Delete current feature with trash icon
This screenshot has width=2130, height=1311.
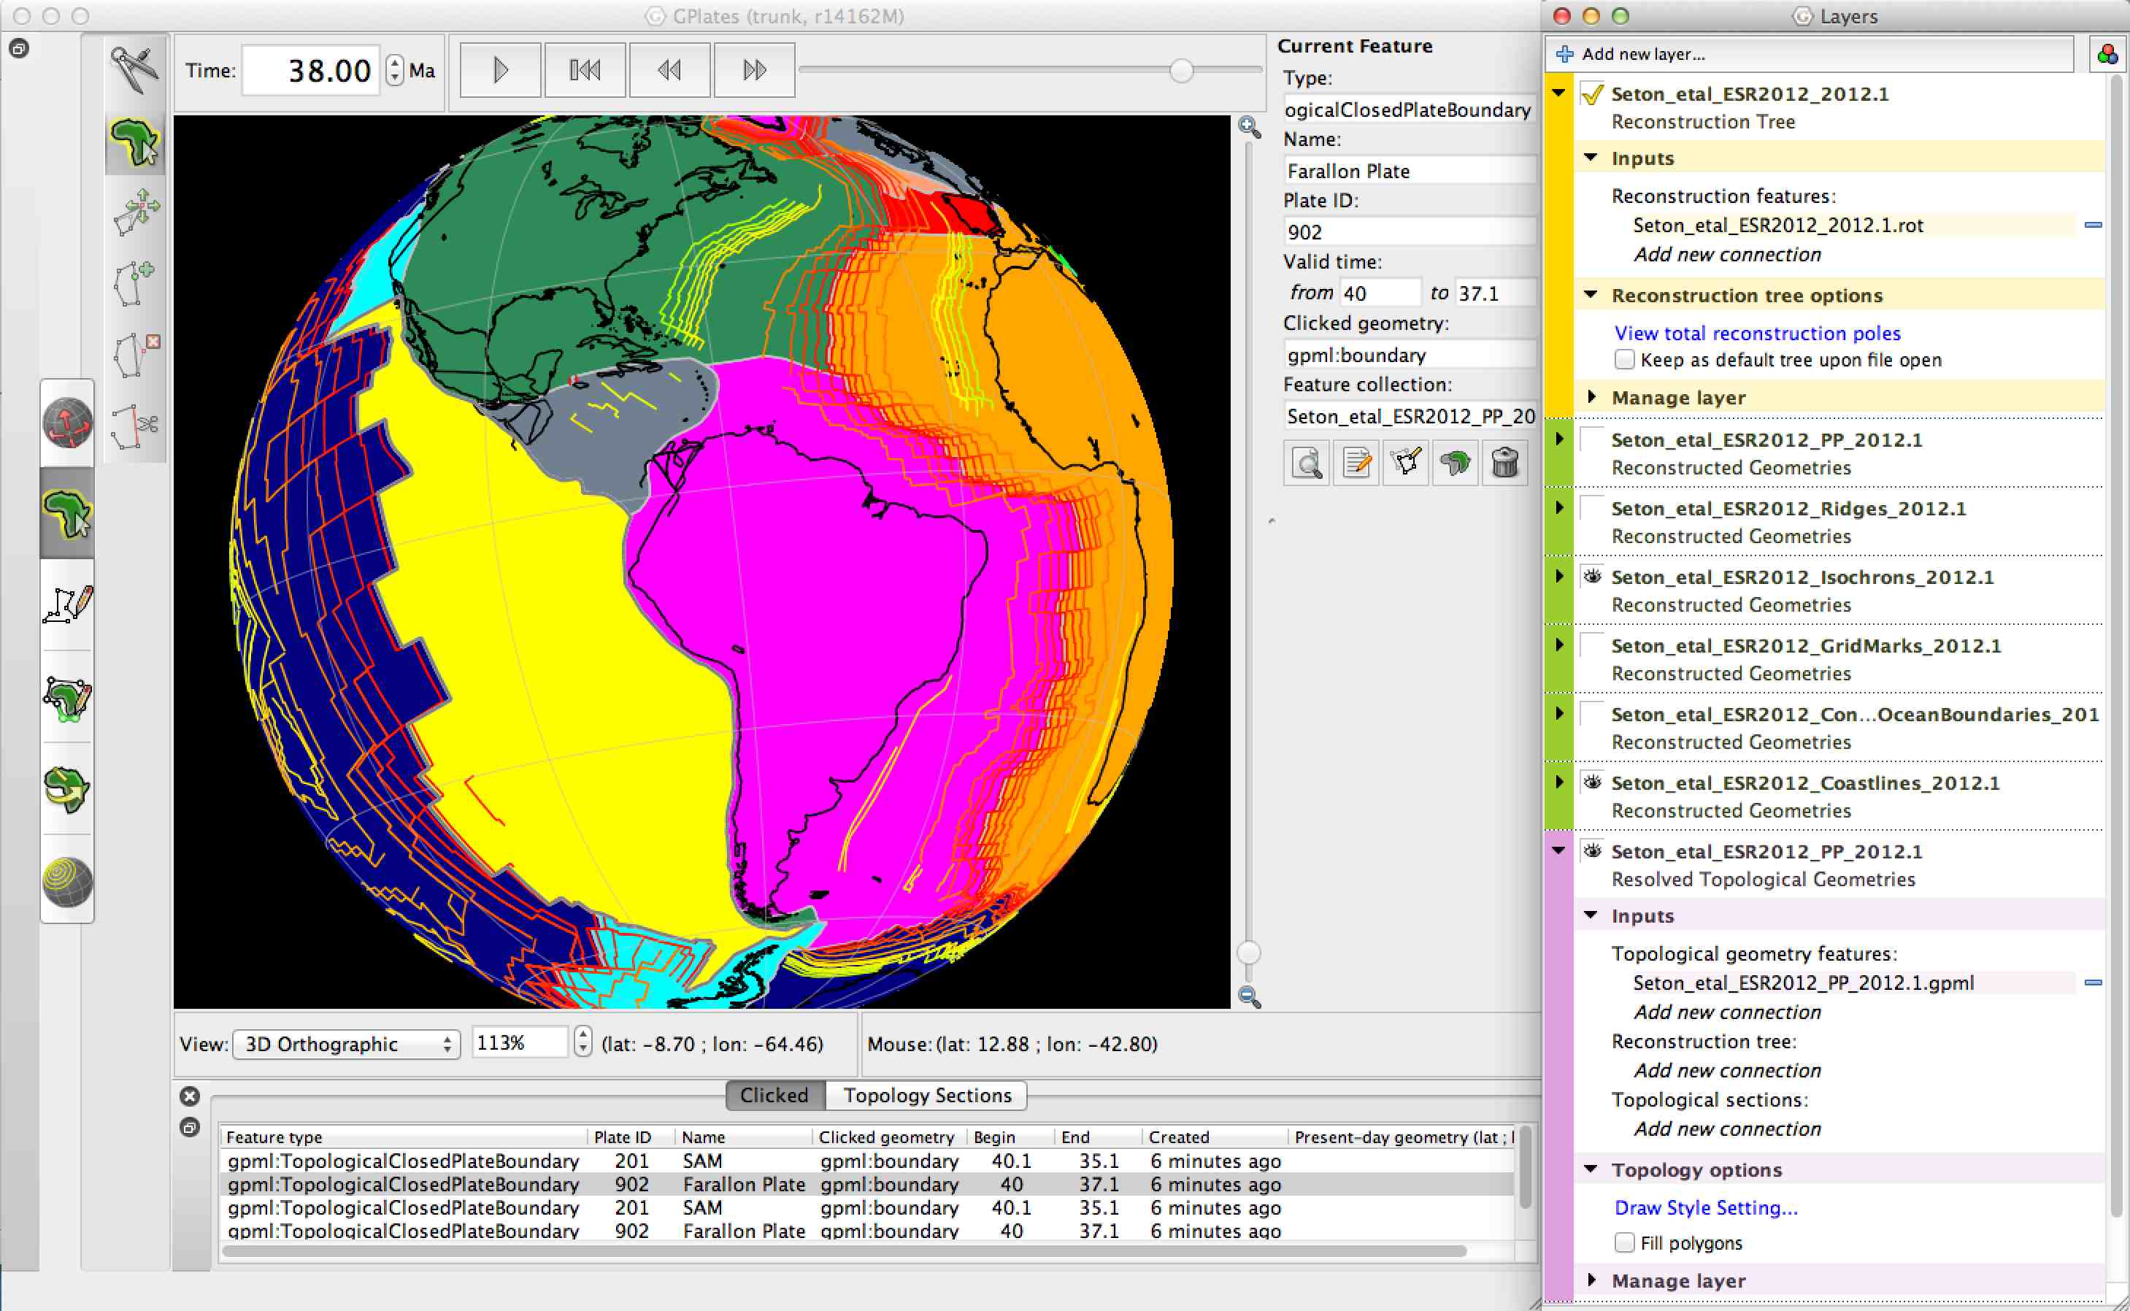(x=1505, y=463)
